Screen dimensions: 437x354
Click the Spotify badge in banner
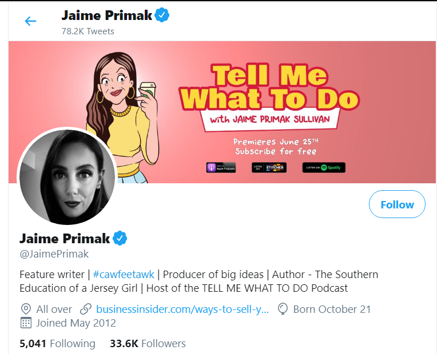324,167
